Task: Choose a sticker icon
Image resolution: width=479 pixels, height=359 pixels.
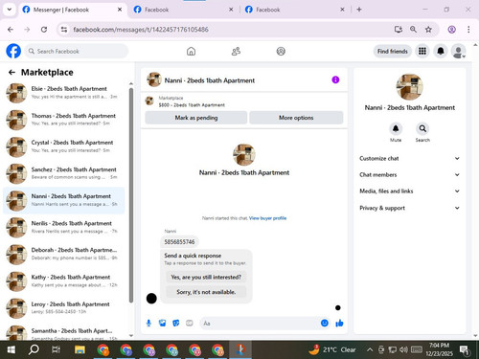Action: click(176, 324)
